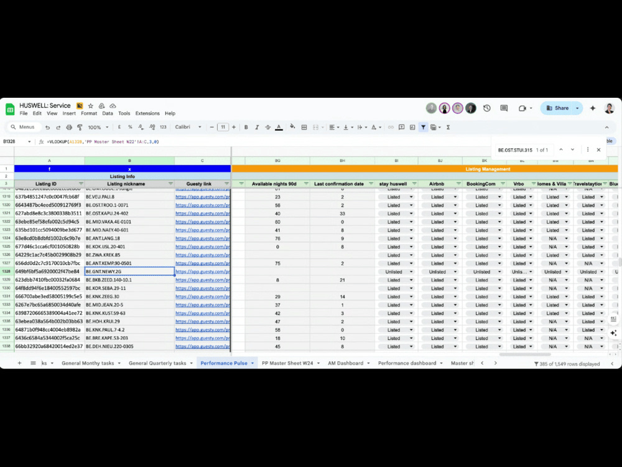The width and height of the screenshot is (622, 467).
Task: Open text rotation options
Action: tap(376, 128)
